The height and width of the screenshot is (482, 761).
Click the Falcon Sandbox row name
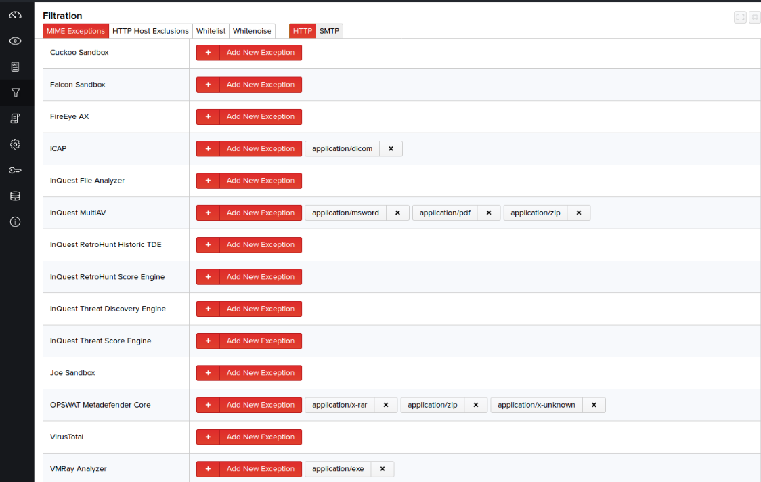point(78,85)
